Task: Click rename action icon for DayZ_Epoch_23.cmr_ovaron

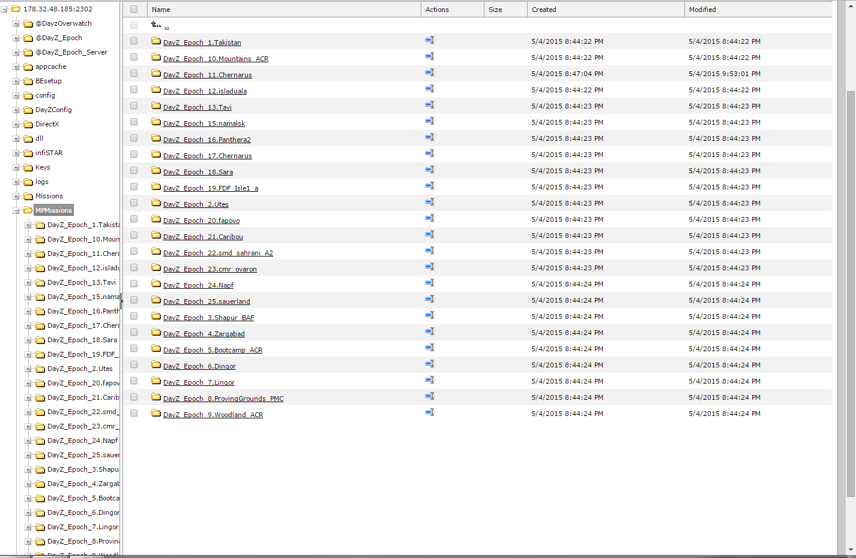Action: (430, 267)
